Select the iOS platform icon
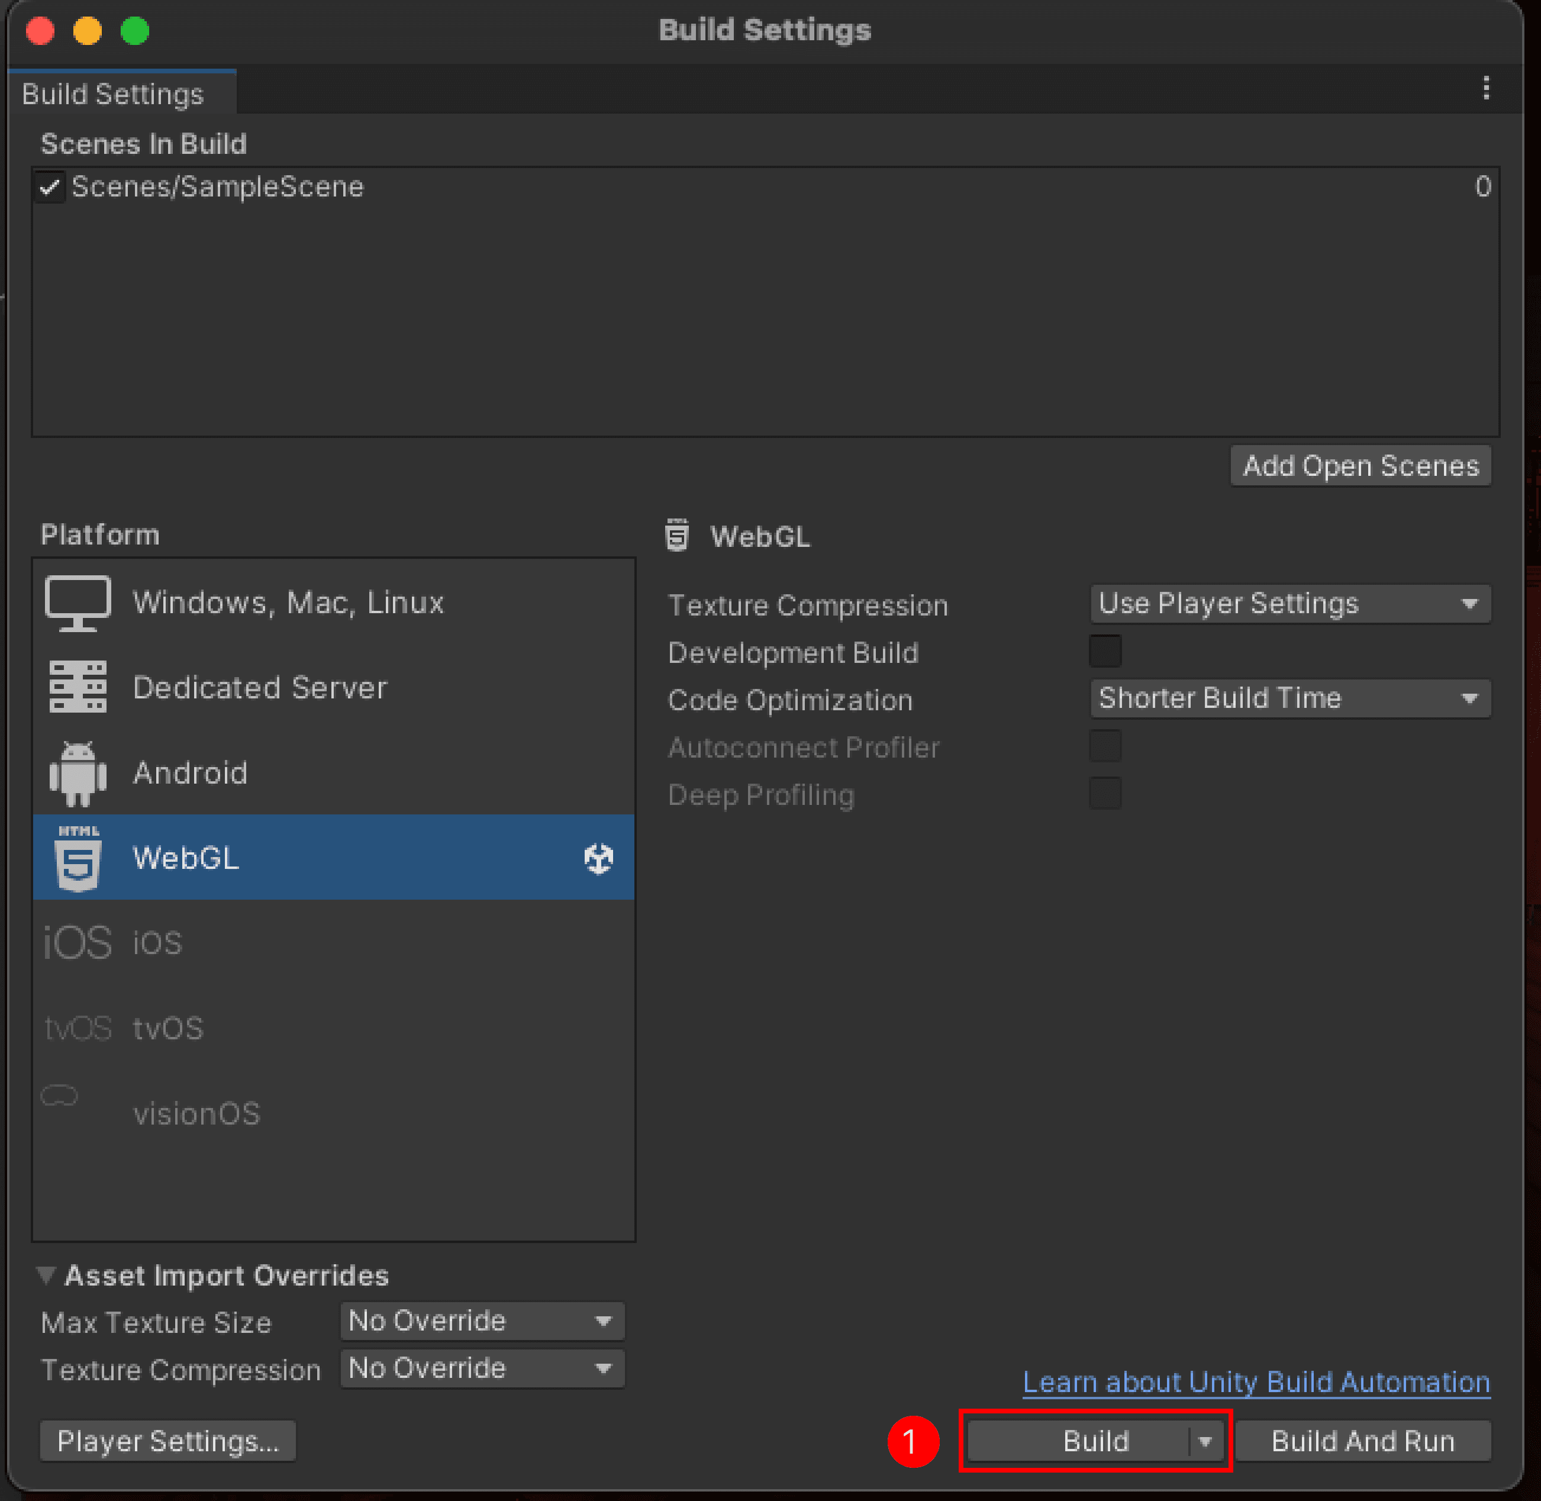The width and height of the screenshot is (1541, 1501). click(76, 941)
